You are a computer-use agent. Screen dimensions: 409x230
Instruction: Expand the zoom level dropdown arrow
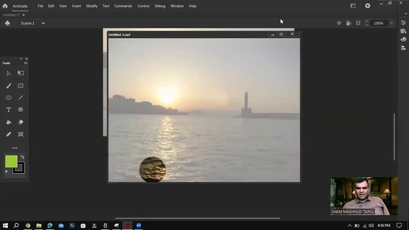click(391, 23)
